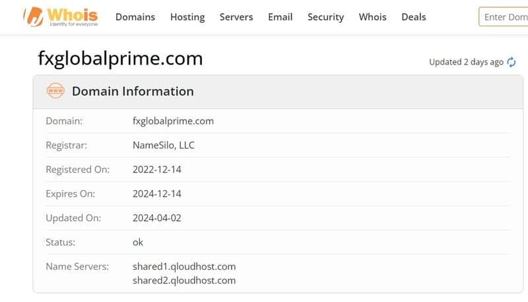The image size is (528, 302).
Task: Click the NameSilo, LLC registrar value
Action: (x=164, y=145)
